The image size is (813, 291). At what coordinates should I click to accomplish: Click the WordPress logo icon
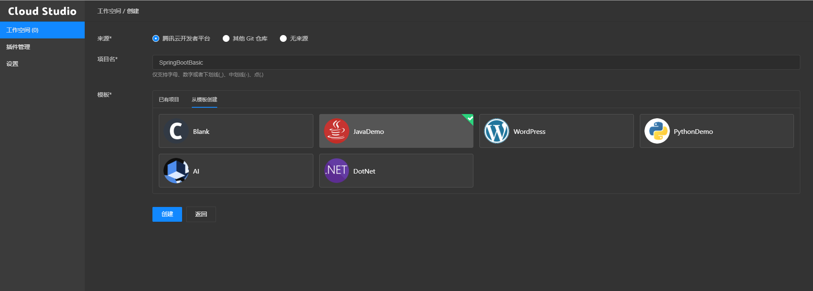(x=497, y=131)
